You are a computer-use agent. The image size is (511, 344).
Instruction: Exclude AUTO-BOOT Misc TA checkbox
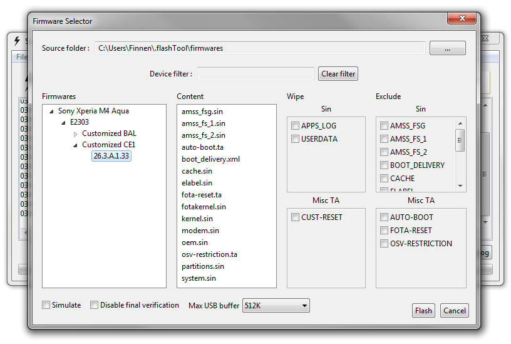click(x=385, y=217)
